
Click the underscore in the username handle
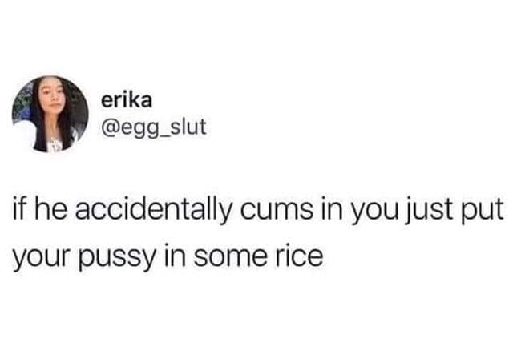pos(164,136)
